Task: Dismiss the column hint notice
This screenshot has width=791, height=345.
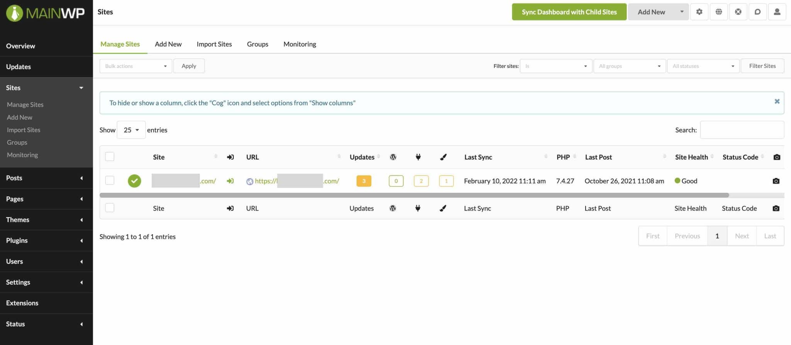Action: (777, 101)
